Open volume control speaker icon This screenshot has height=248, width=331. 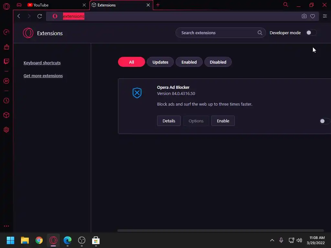click(299, 240)
